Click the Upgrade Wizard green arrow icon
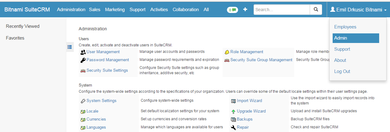 pos(233,111)
